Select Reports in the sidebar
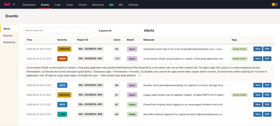Screen dimensions: 280x126 (9, 36)
